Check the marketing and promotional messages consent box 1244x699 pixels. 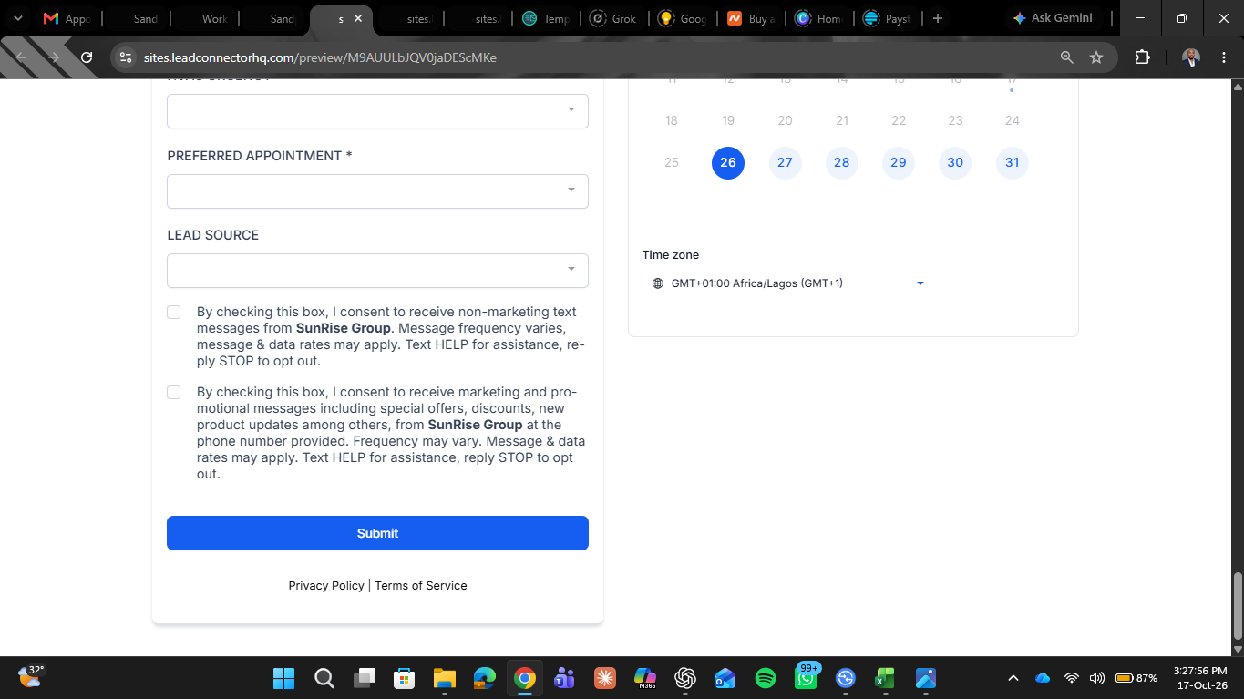click(174, 393)
